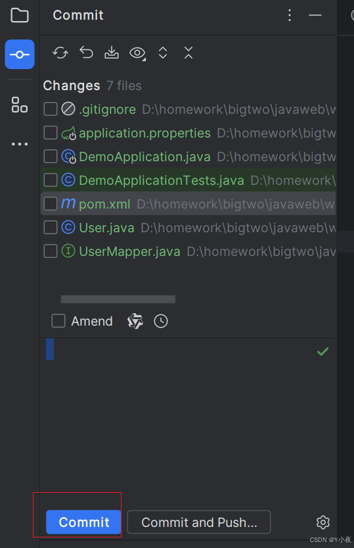Click the Rollback changes arrow
The height and width of the screenshot is (548, 354).
86,53
